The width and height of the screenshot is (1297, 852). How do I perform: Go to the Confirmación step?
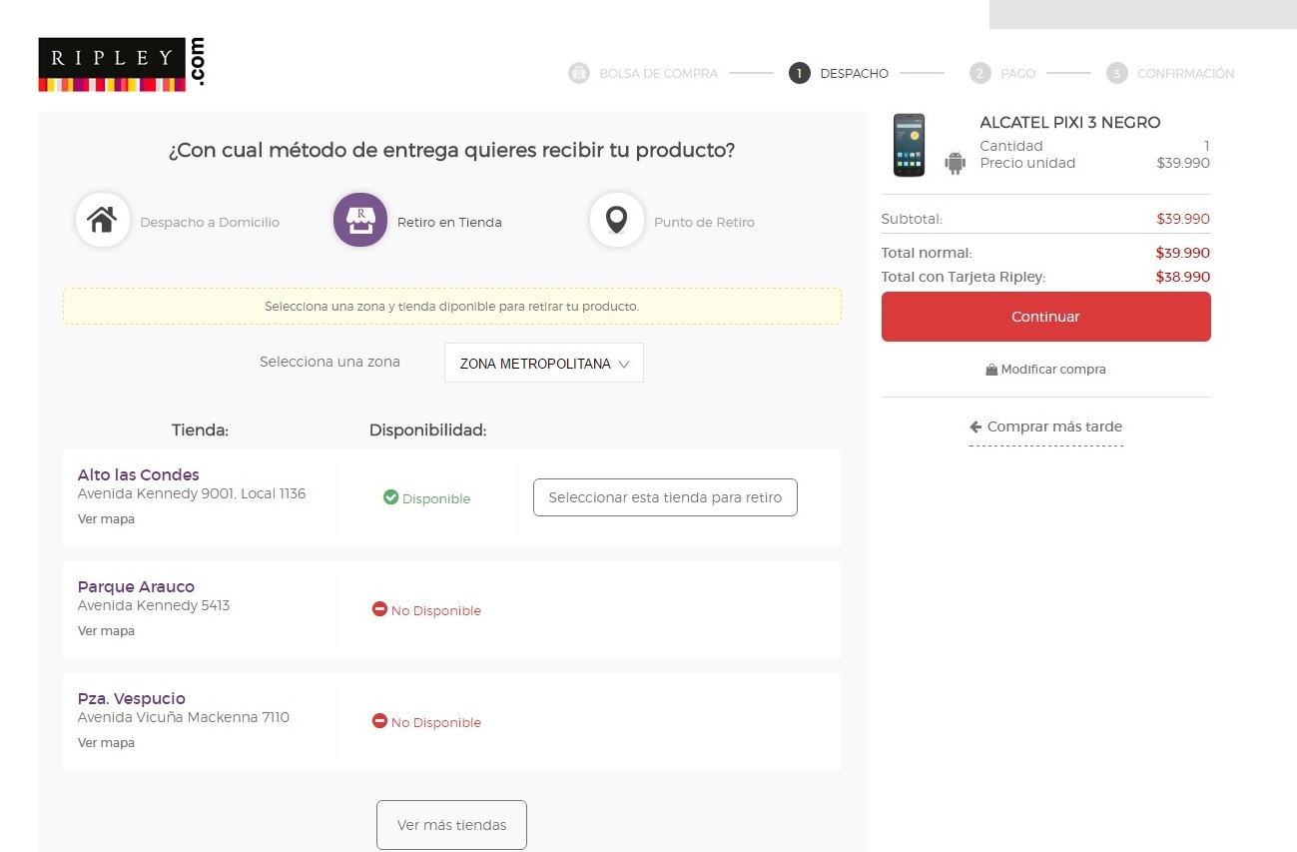(x=1170, y=73)
